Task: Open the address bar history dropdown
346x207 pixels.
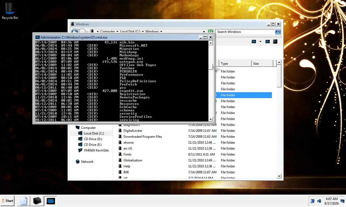Action: 204,32
